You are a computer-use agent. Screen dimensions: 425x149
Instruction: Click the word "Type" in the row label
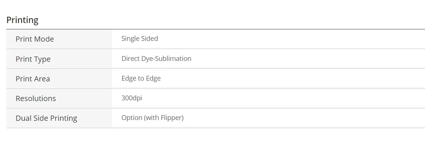click(x=42, y=59)
